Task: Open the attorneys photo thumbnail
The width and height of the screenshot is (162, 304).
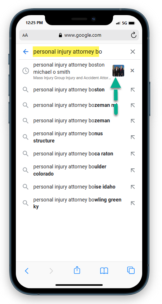Action: (x=118, y=71)
